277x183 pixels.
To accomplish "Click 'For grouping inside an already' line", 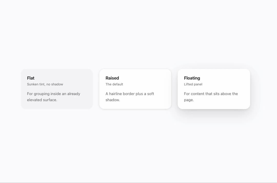I will pyautogui.click(x=54, y=94).
